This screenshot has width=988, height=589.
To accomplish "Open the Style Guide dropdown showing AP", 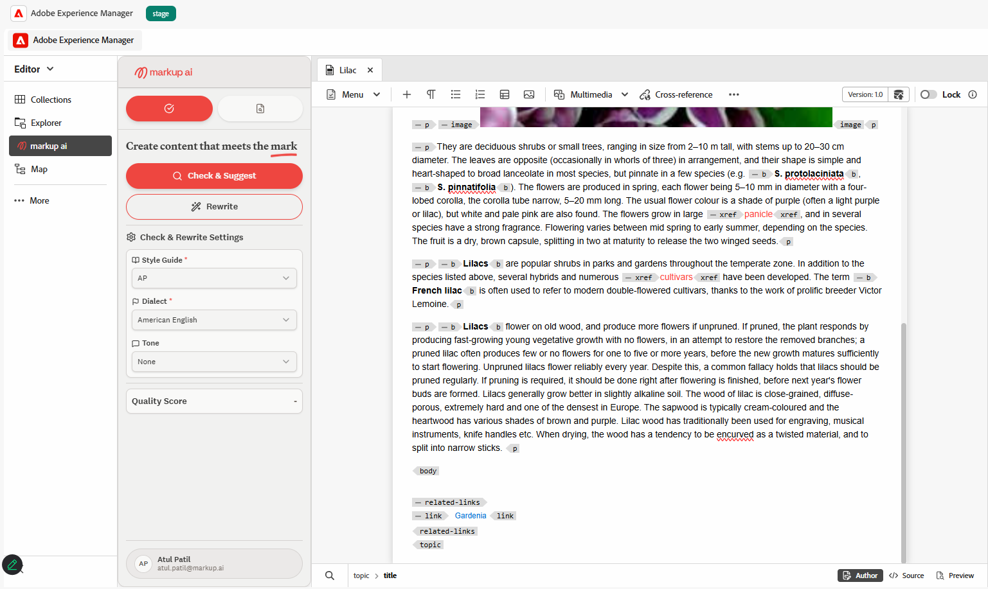I will click(214, 278).
